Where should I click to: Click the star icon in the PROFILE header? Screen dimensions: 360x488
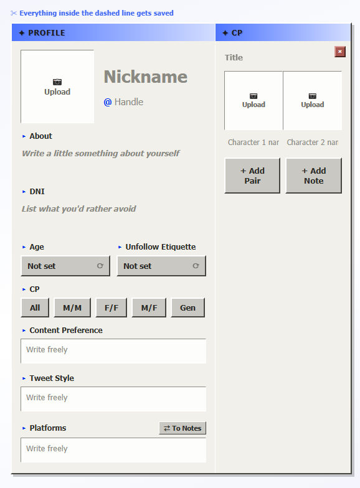click(x=21, y=32)
